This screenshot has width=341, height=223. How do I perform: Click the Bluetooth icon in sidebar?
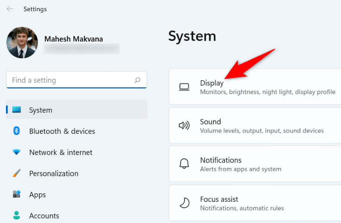pos(16,131)
